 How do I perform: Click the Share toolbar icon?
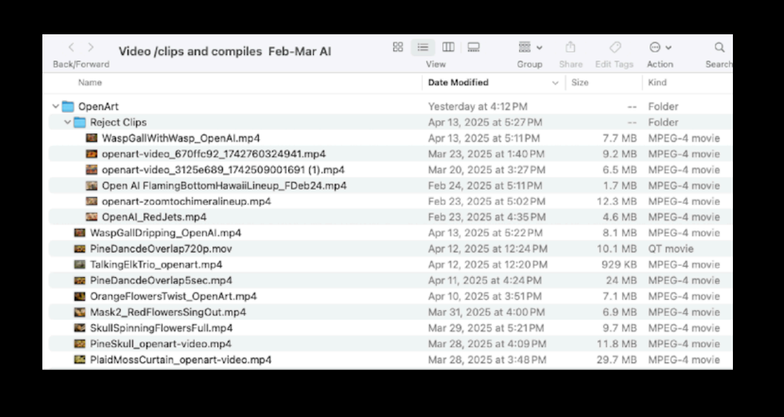[x=570, y=47]
